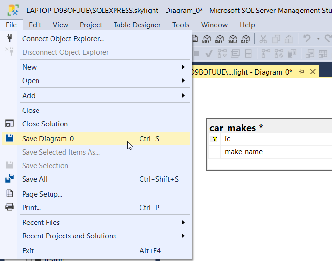Choose Save Diagram_0 from File menu

click(x=48, y=139)
